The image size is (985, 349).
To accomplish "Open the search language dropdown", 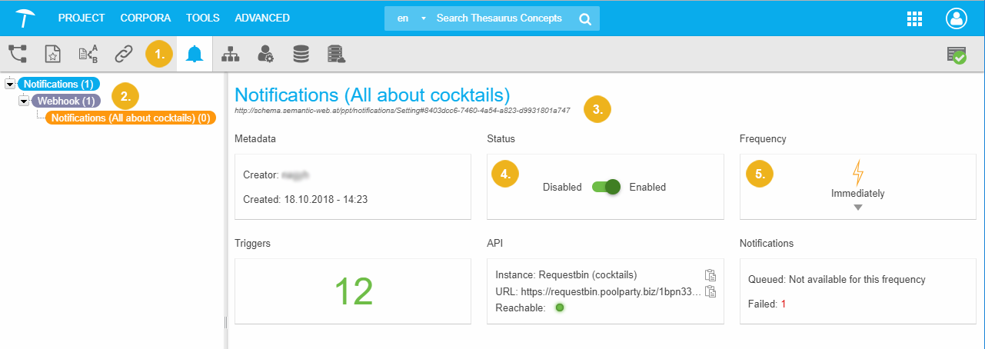I will (x=411, y=18).
